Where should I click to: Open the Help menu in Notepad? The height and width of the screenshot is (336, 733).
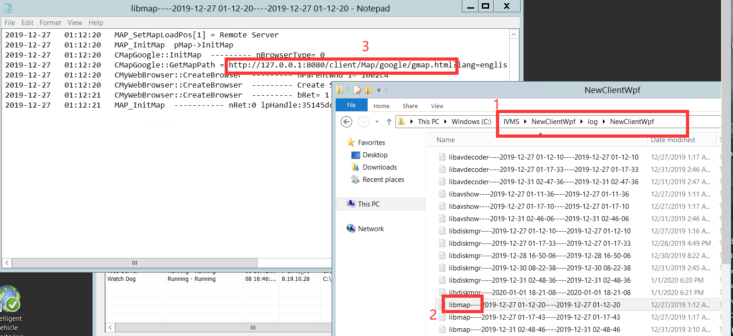[96, 22]
